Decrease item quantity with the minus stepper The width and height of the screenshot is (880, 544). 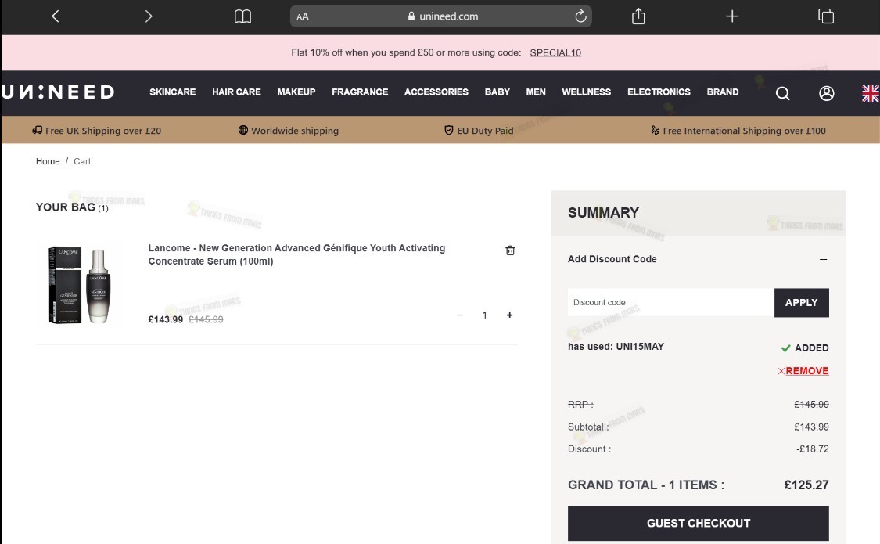(x=460, y=315)
